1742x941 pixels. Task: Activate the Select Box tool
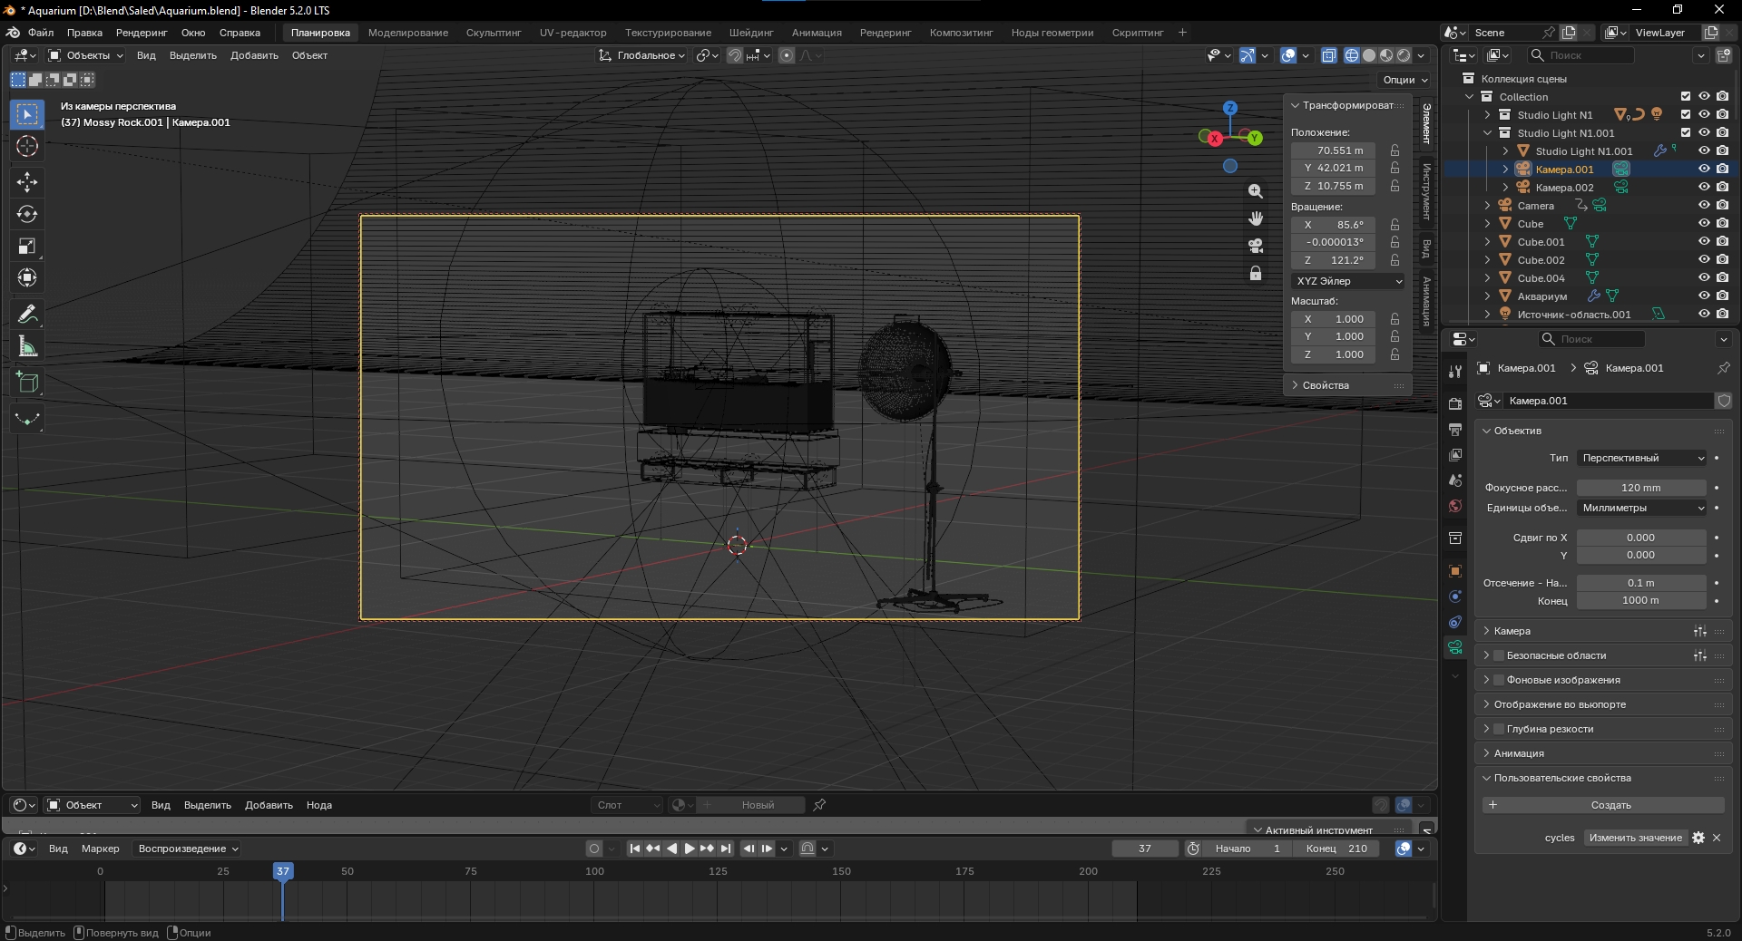coord(27,114)
